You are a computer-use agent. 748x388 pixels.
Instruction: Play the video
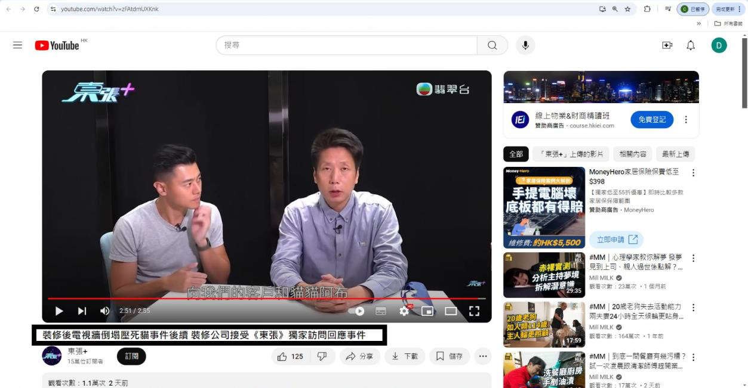59,311
